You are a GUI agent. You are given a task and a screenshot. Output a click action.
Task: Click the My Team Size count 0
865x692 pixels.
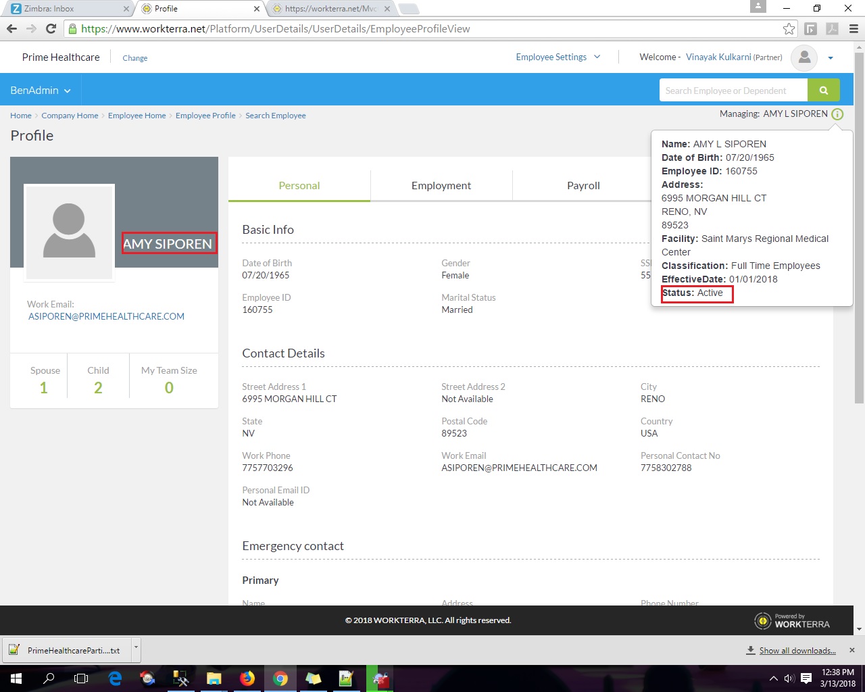[x=169, y=387]
